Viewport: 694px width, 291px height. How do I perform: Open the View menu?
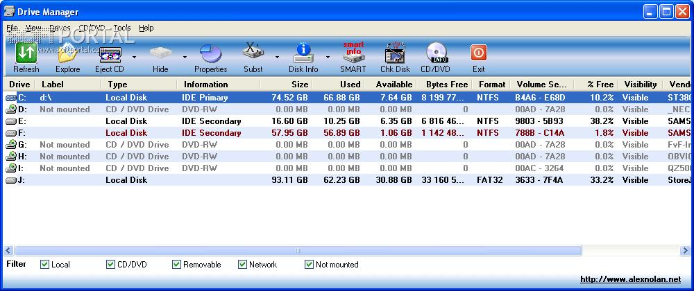tap(33, 28)
